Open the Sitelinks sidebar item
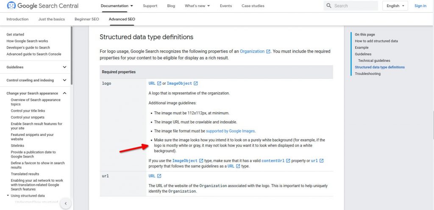The image size is (434, 210). coord(17,146)
